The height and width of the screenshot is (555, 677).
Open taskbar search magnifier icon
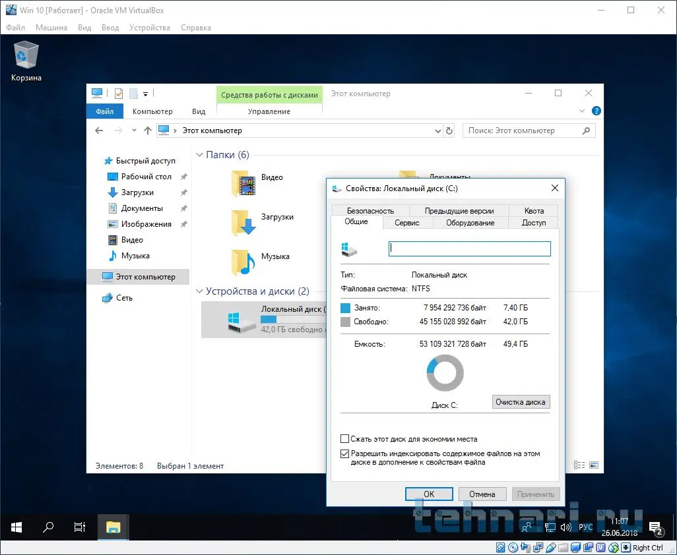48,527
